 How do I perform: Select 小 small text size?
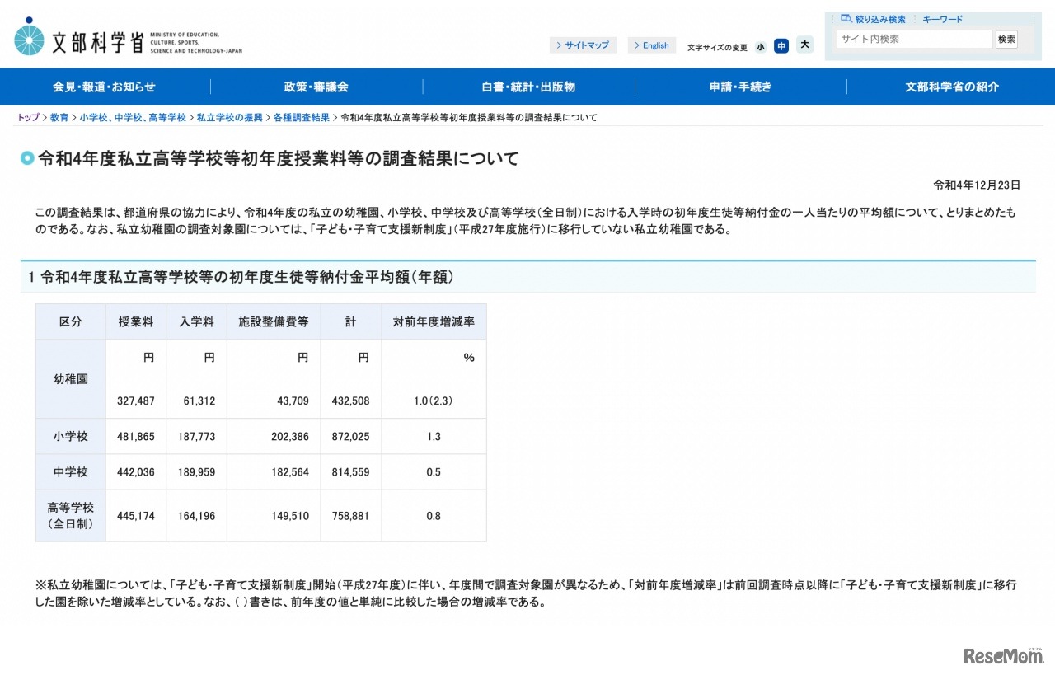[760, 46]
